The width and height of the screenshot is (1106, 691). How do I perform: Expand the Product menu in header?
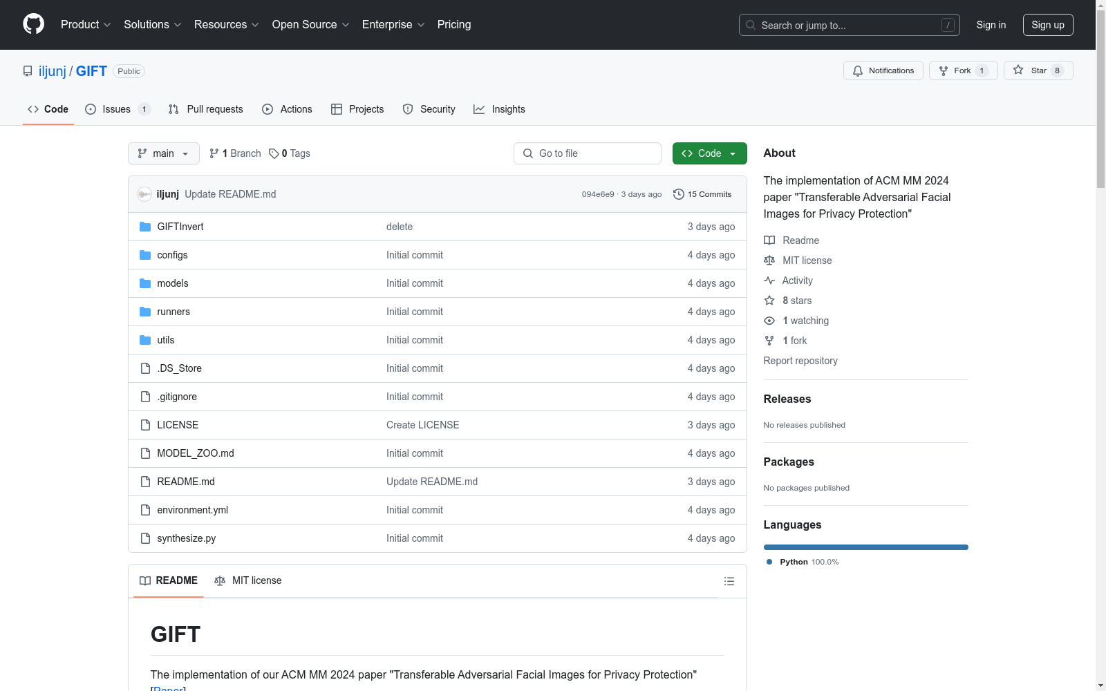pos(86,24)
